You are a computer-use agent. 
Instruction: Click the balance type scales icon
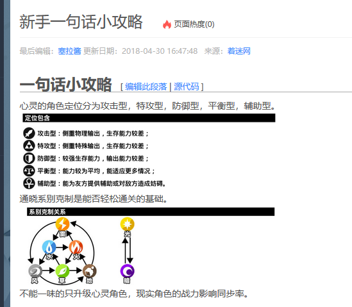point(29,170)
